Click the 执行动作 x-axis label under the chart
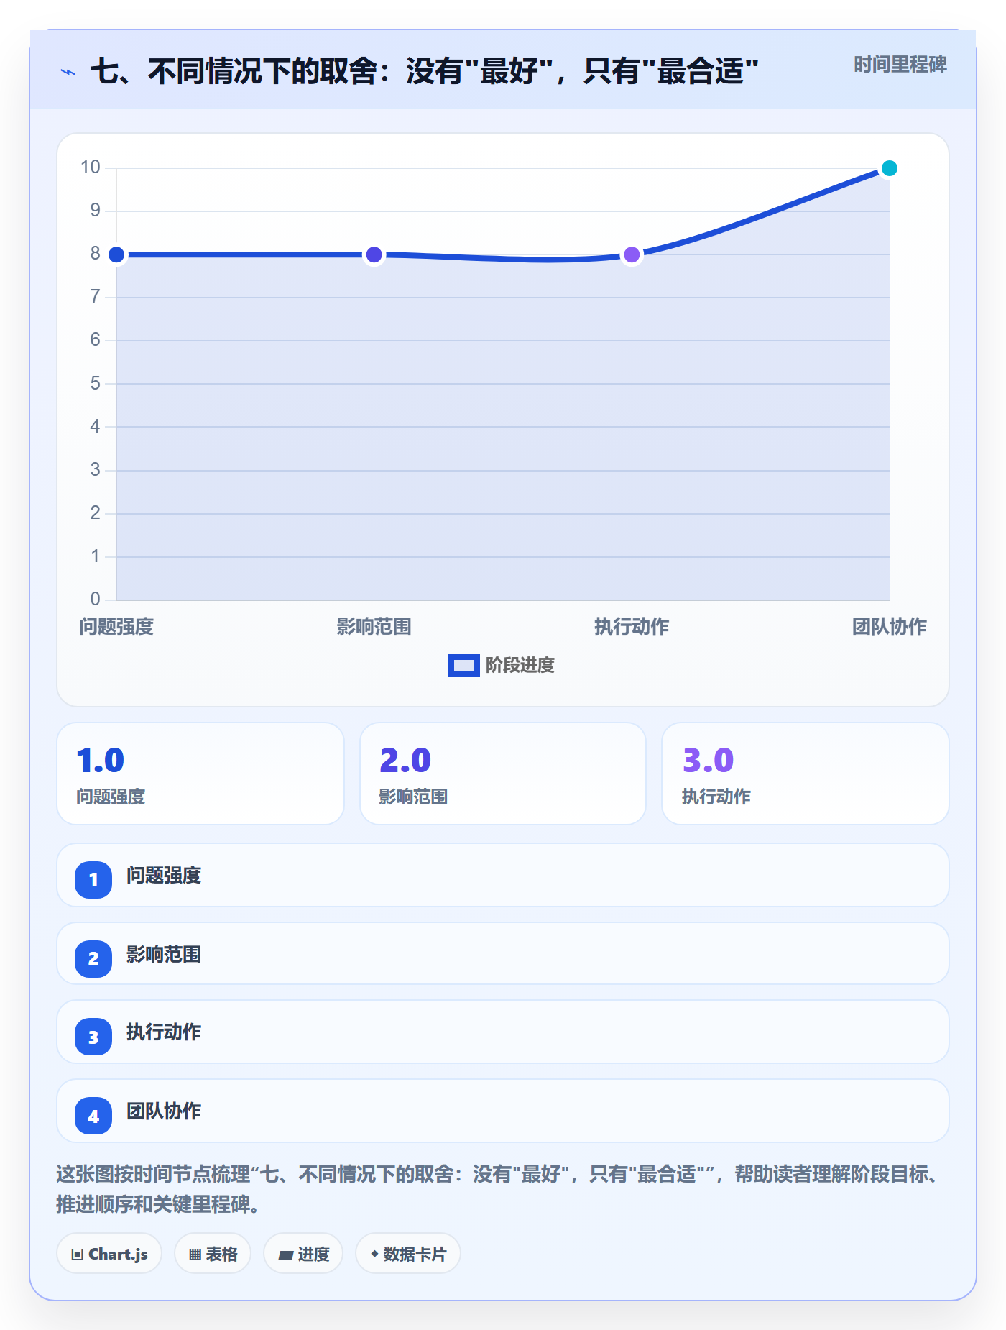The image size is (1006, 1330). pyautogui.click(x=632, y=627)
